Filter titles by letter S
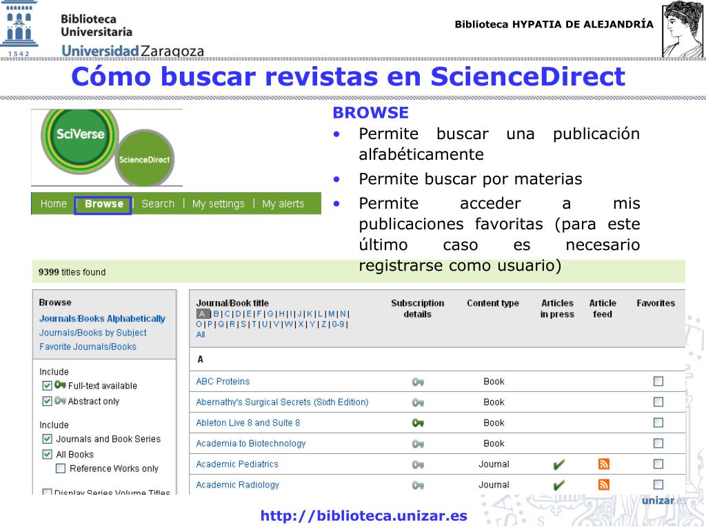 (x=243, y=324)
